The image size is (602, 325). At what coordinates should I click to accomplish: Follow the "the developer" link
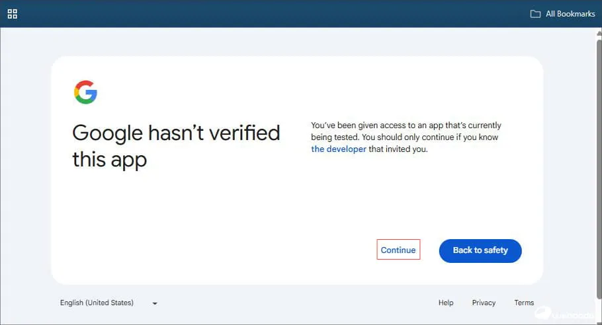tap(338, 149)
